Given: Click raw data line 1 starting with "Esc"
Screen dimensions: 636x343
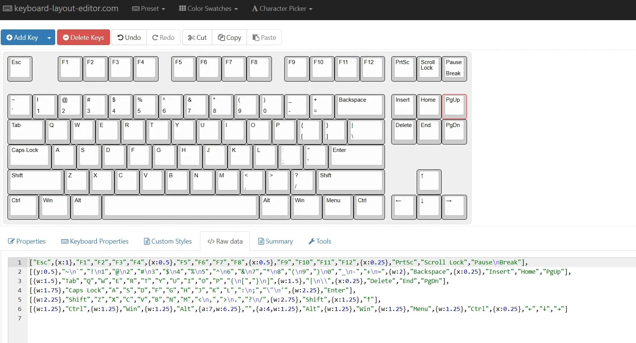Looking at the screenshot, I should tap(279, 262).
